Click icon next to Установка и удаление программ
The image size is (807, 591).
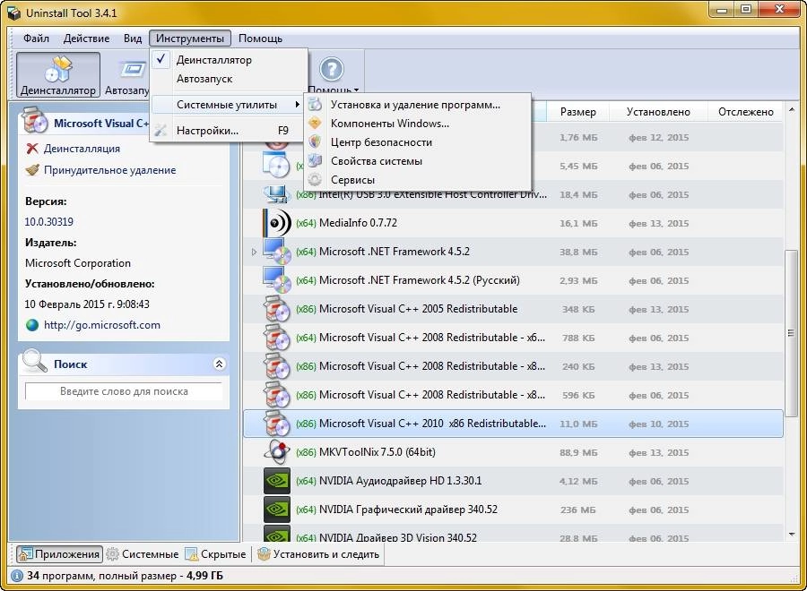(x=315, y=105)
